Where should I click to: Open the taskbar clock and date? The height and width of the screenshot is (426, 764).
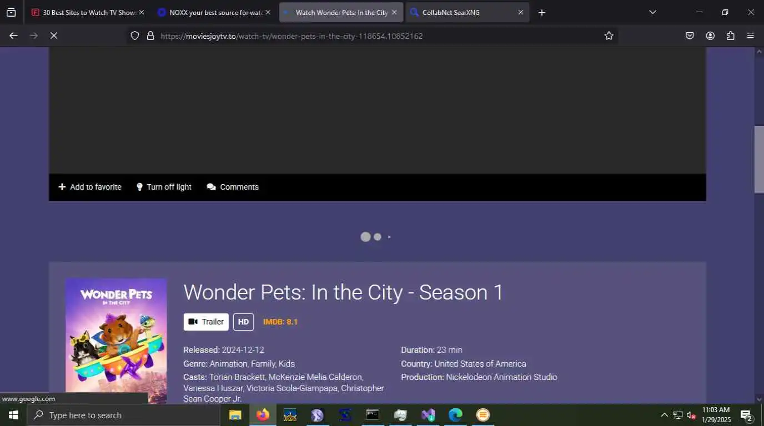716,415
